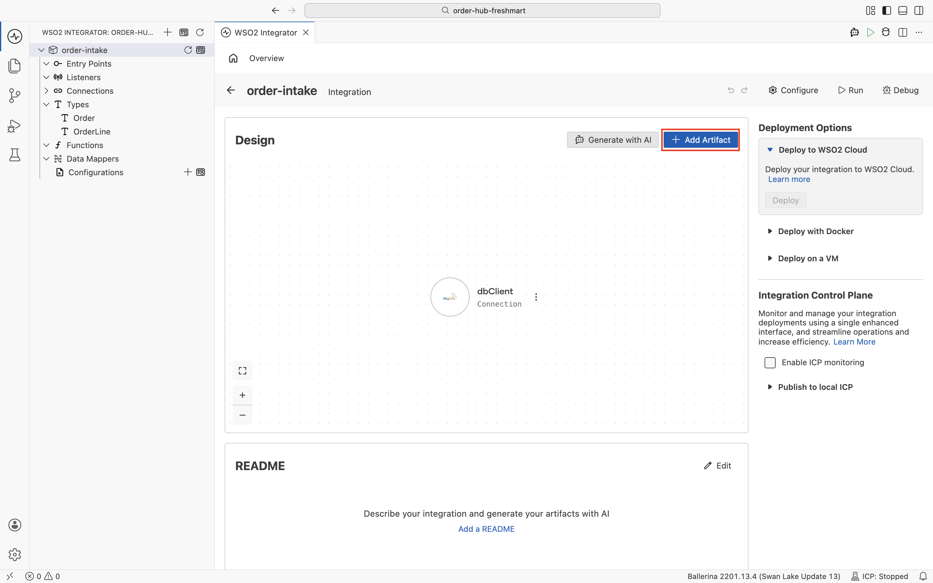Click the green run icon in editor toolbar
The image size is (933, 583).
[870, 32]
